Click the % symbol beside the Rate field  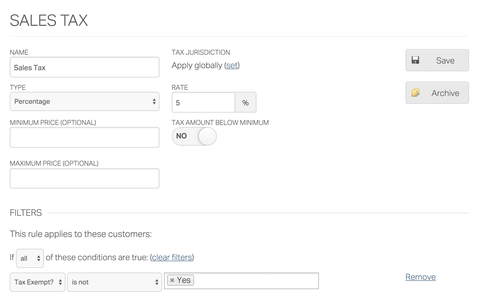pos(246,102)
